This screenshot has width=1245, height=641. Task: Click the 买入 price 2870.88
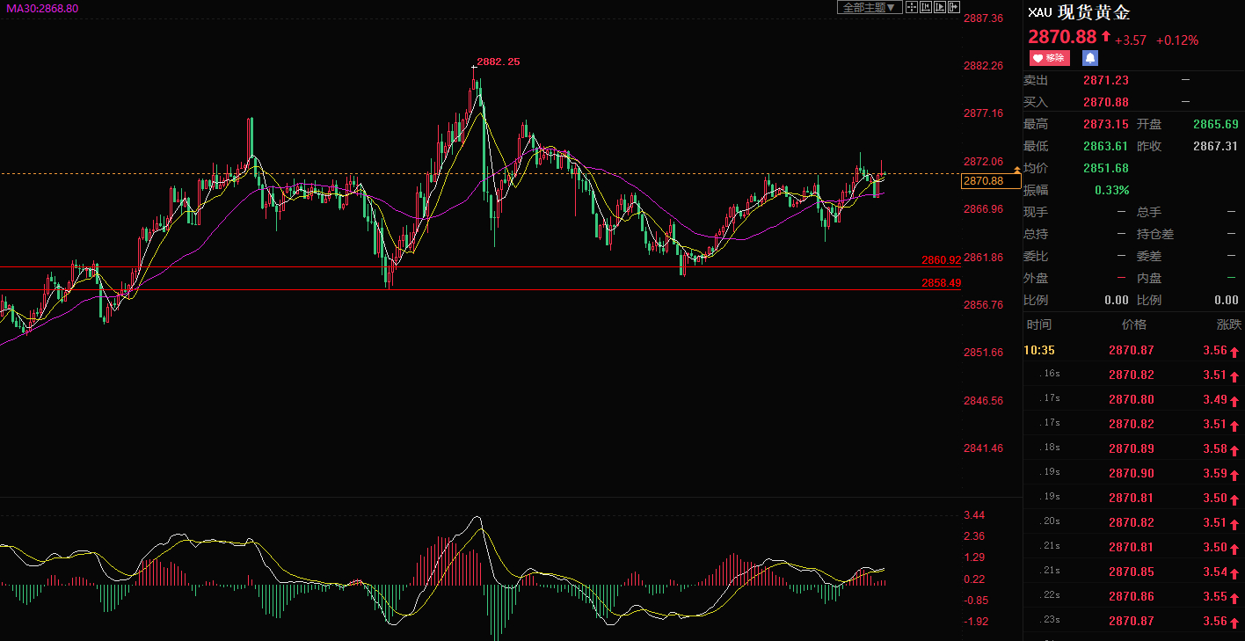pos(1106,102)
